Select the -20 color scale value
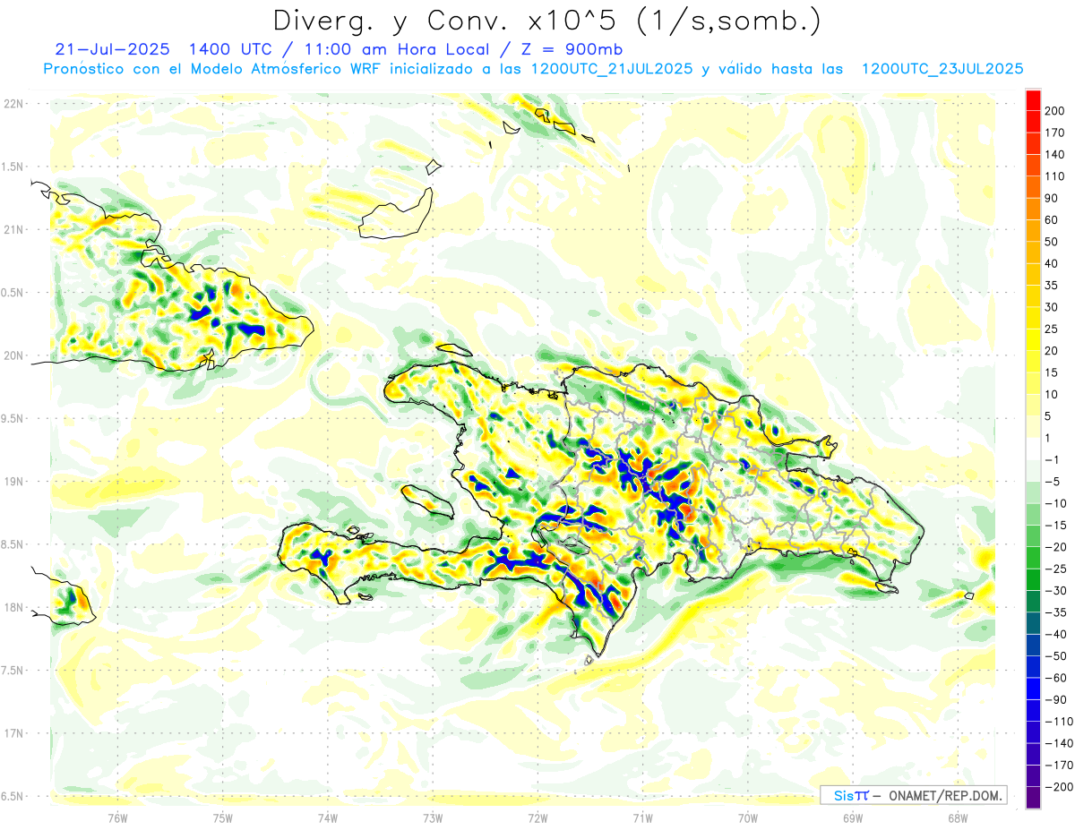The width and height of the screenshot is (1075, 830). pyautogui.click(x=1055, y=546)
